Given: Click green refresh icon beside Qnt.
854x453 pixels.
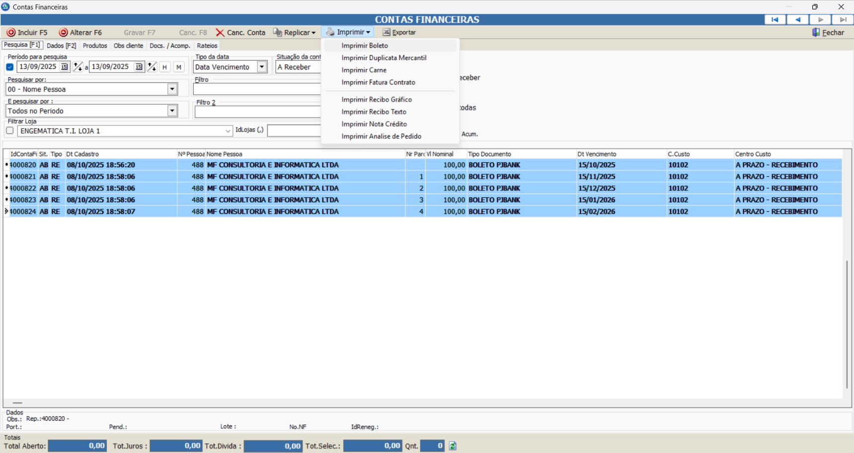Looking at the screenshot, I should 453,446.
